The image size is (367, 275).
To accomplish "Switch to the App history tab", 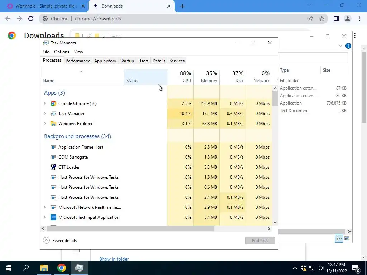I will tap(105, 61).
